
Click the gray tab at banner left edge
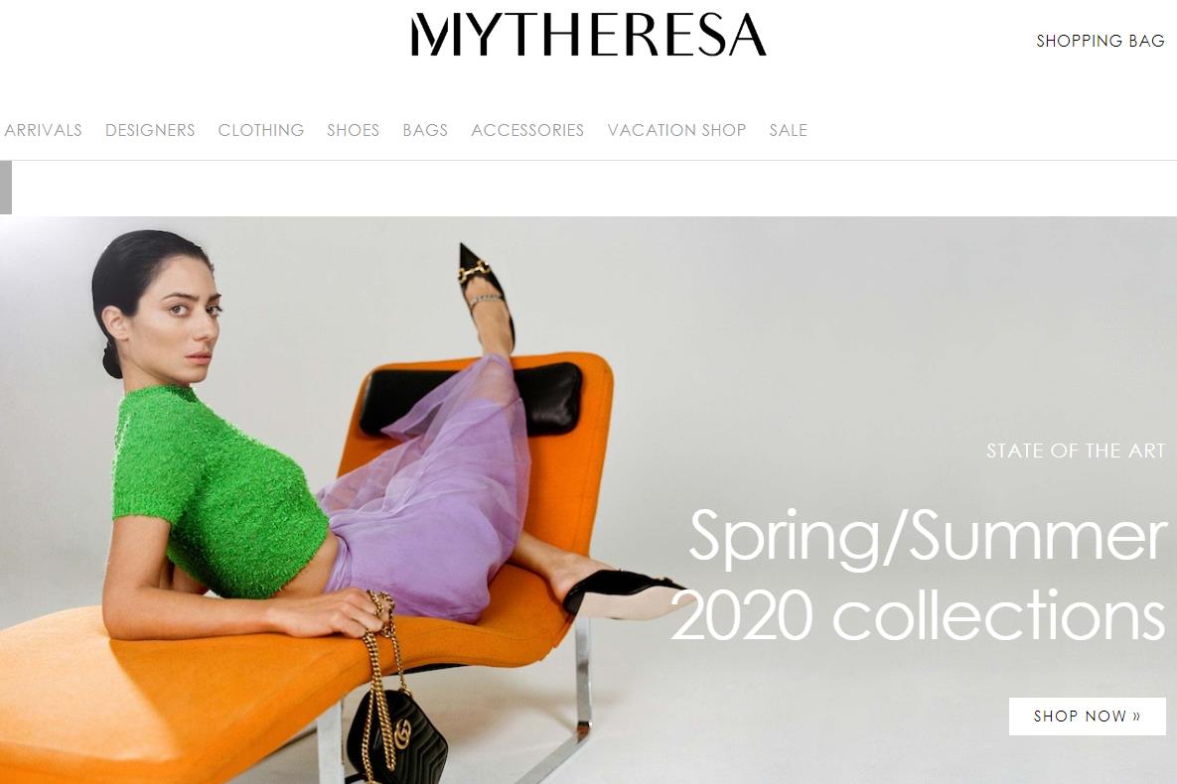(x=6, y=188)
